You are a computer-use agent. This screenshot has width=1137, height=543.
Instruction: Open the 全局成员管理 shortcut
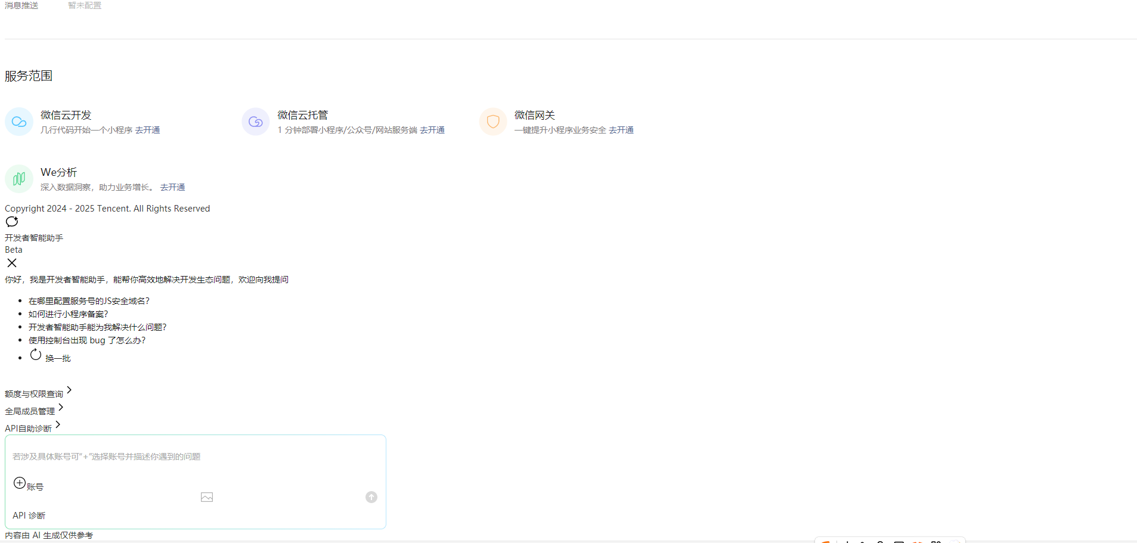tap(30, 411)
